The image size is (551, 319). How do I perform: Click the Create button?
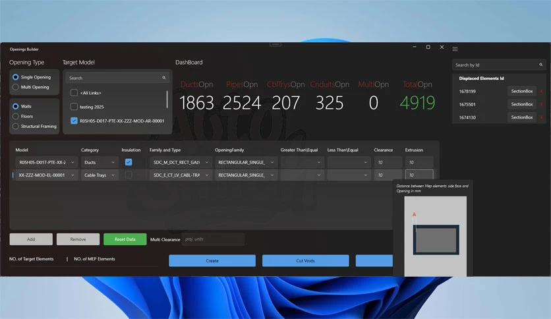click(212, 261)
